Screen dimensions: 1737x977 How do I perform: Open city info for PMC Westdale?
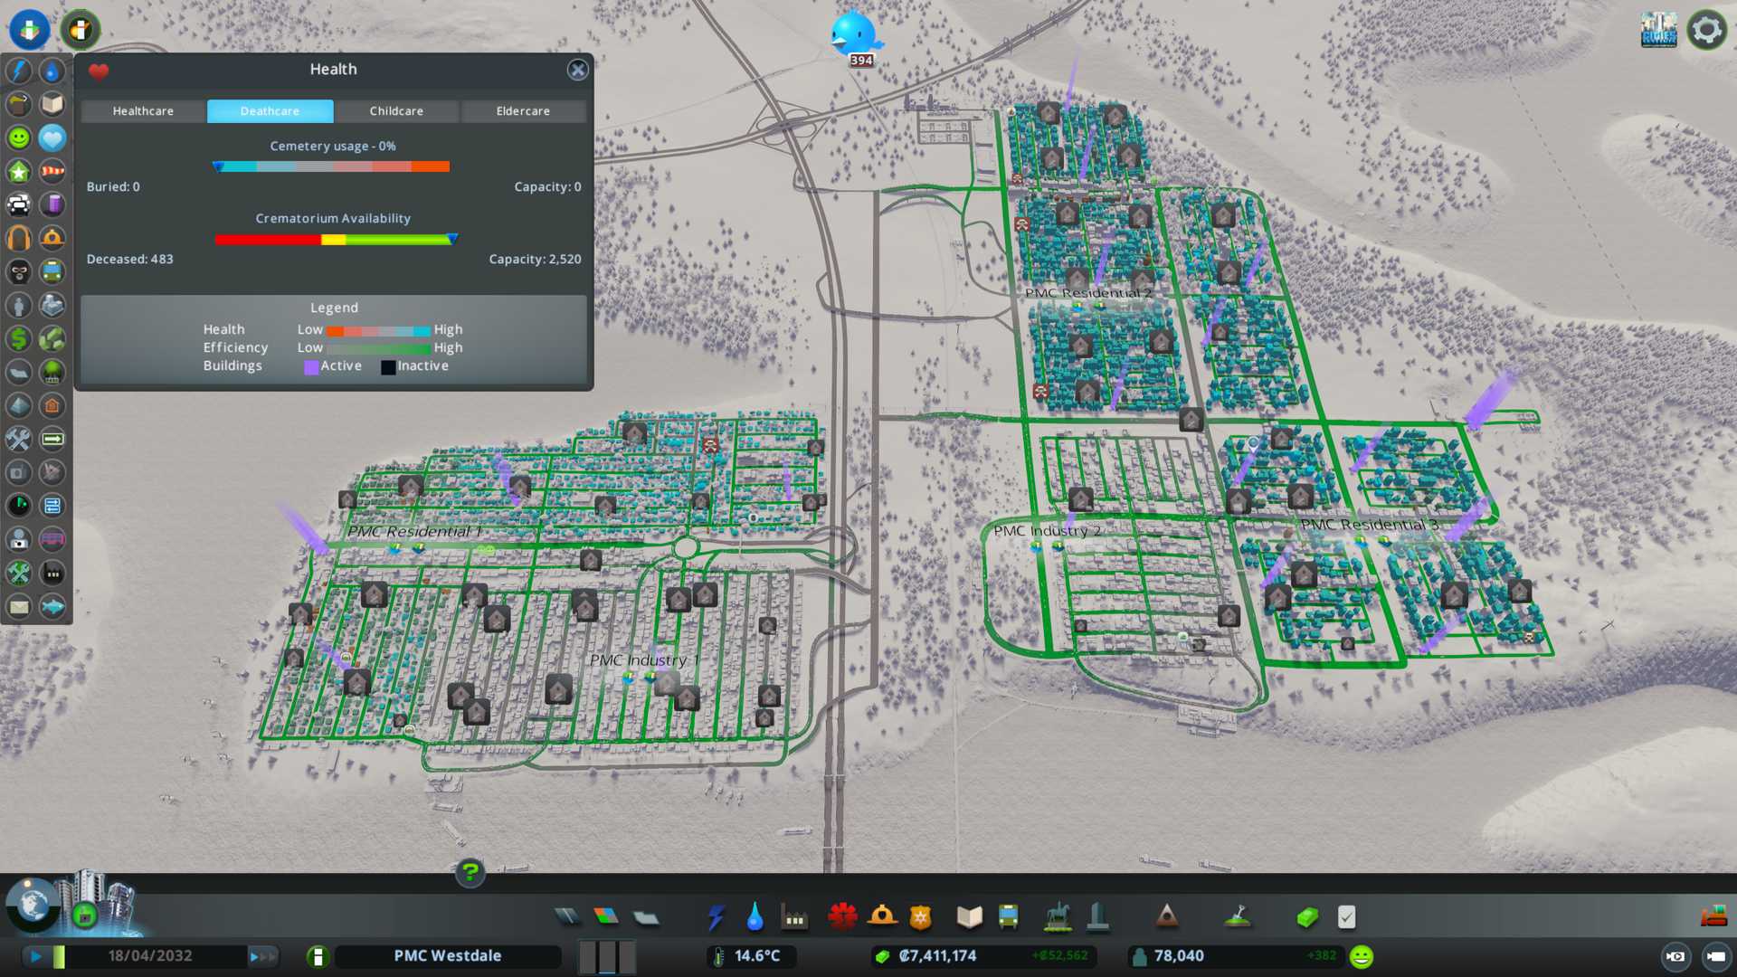click(x=447, y=956)
